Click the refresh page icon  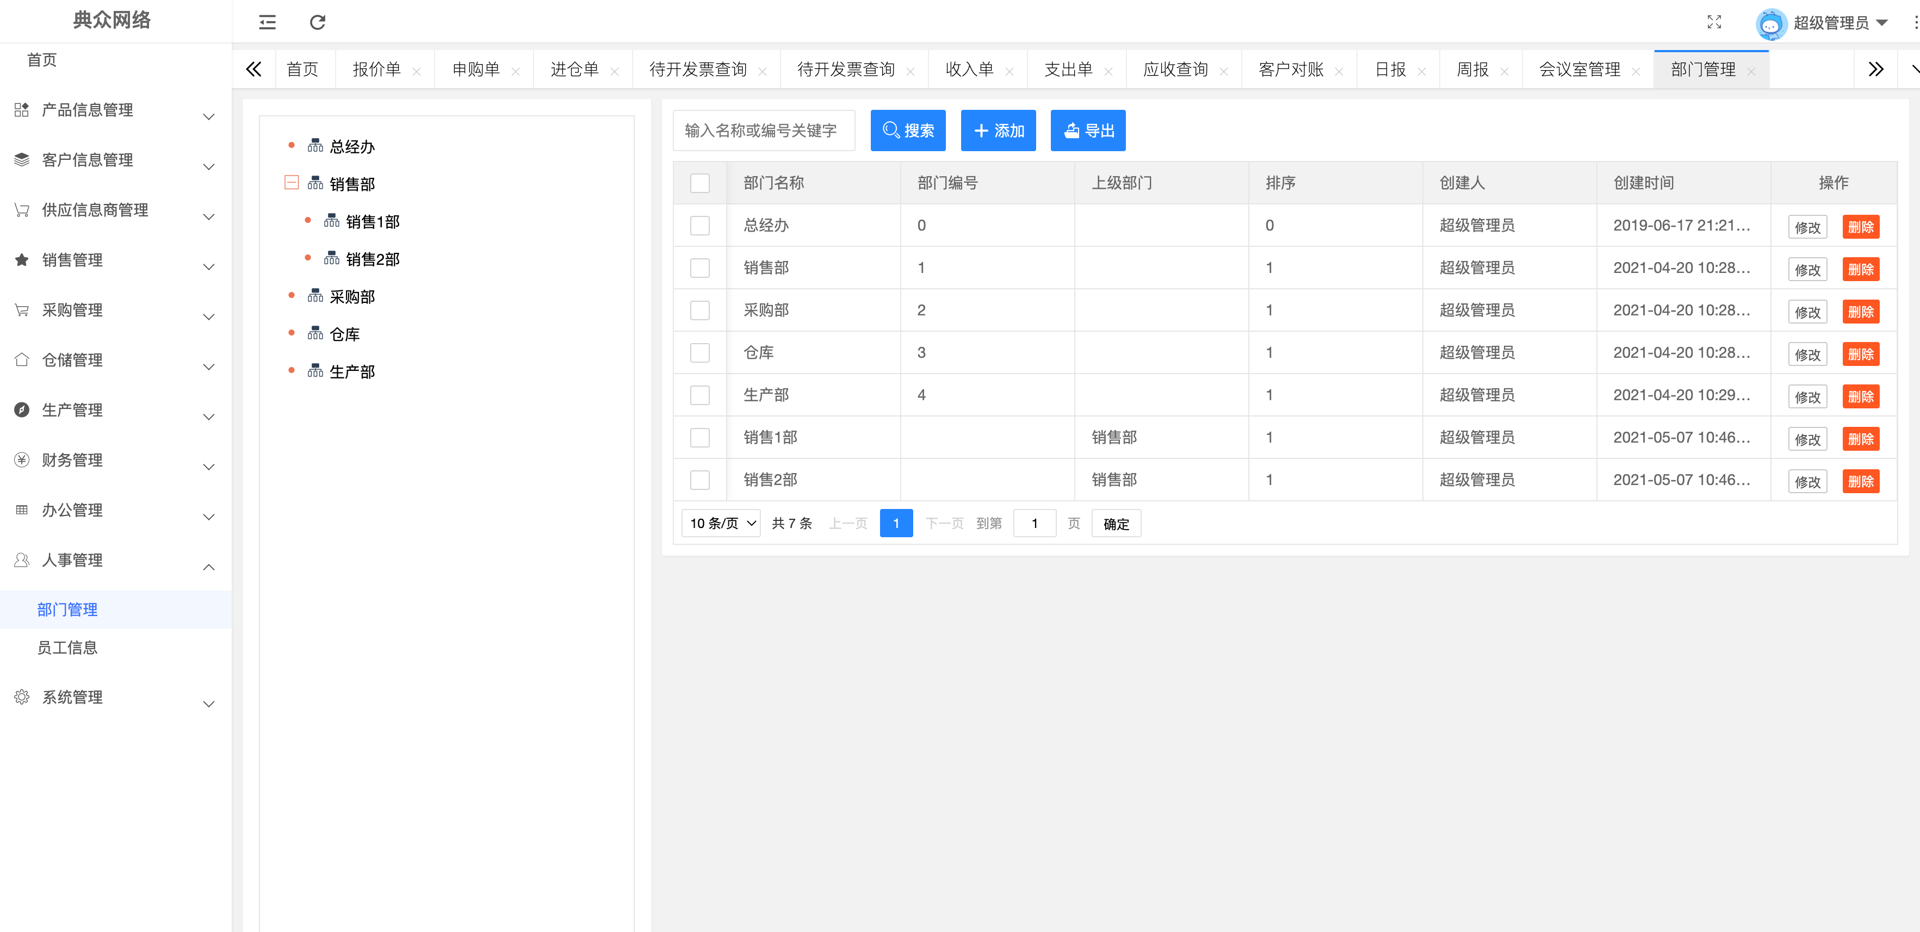(318, 22)
